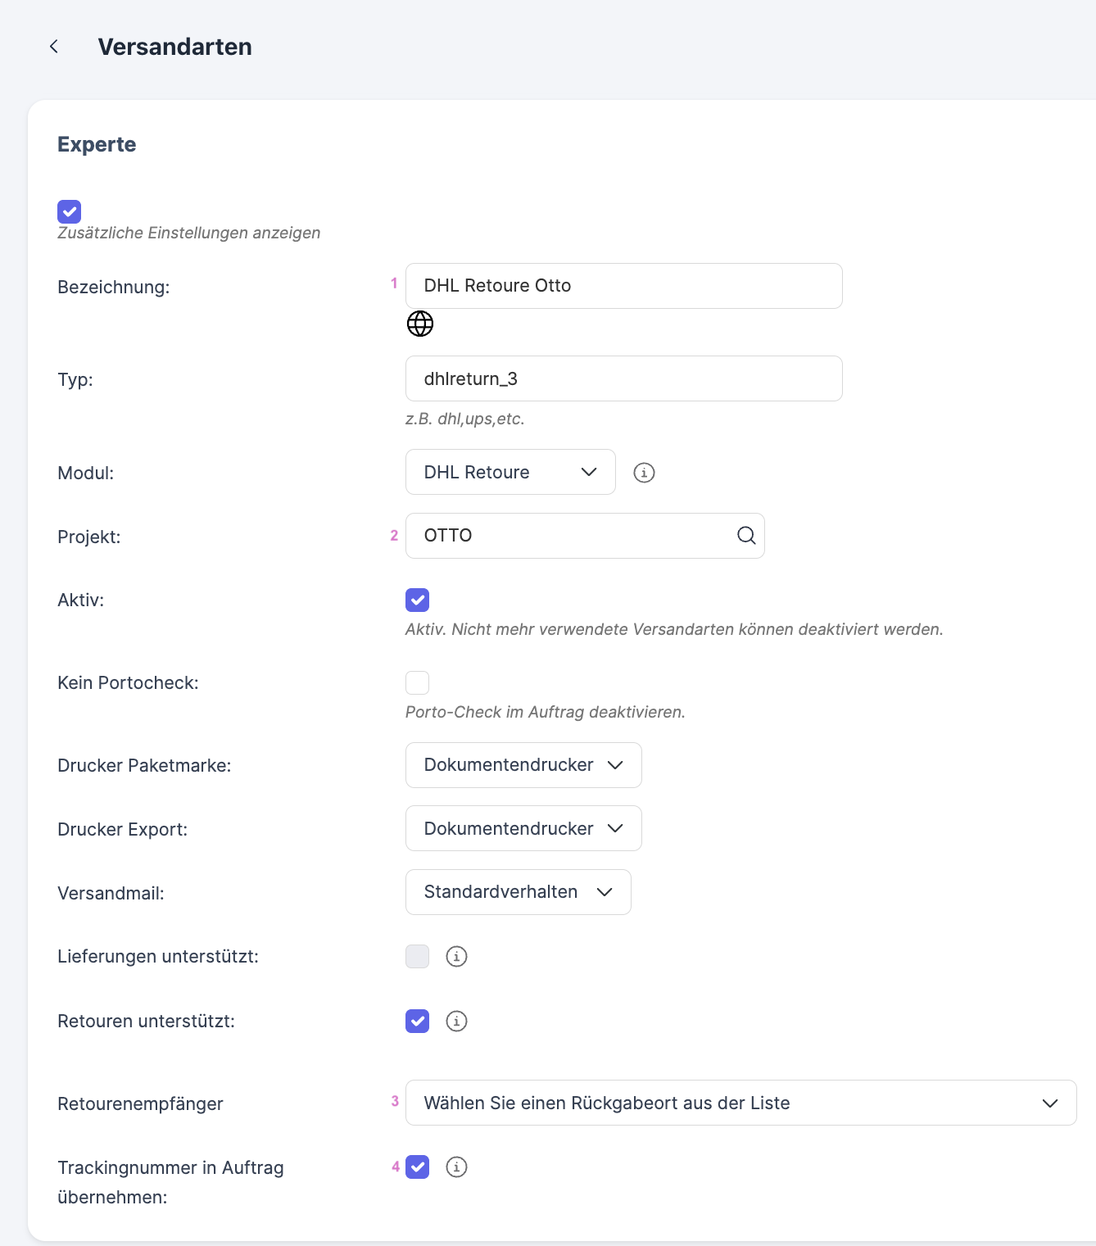Disable the Retouren unterstützt checkbox
Viewport: 1096px width, 1246px height.
click(x=417, y=1021)
